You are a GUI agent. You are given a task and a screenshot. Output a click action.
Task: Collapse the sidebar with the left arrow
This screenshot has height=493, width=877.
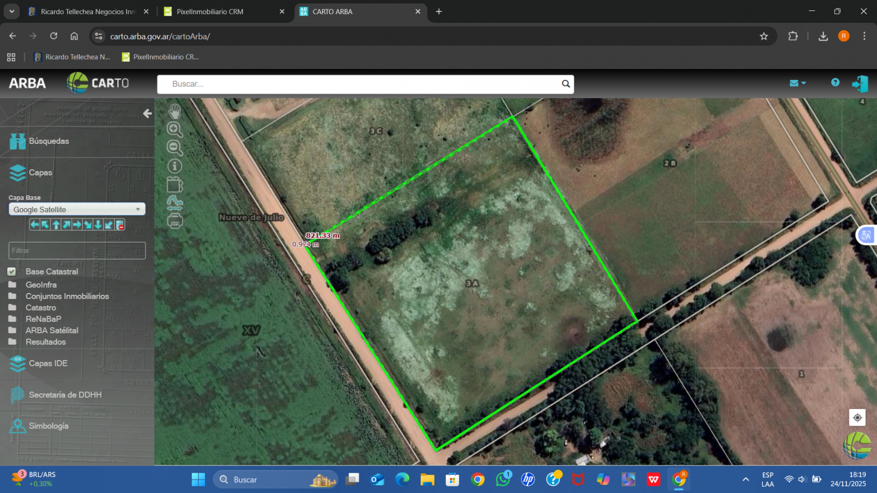tap(147, 113)
